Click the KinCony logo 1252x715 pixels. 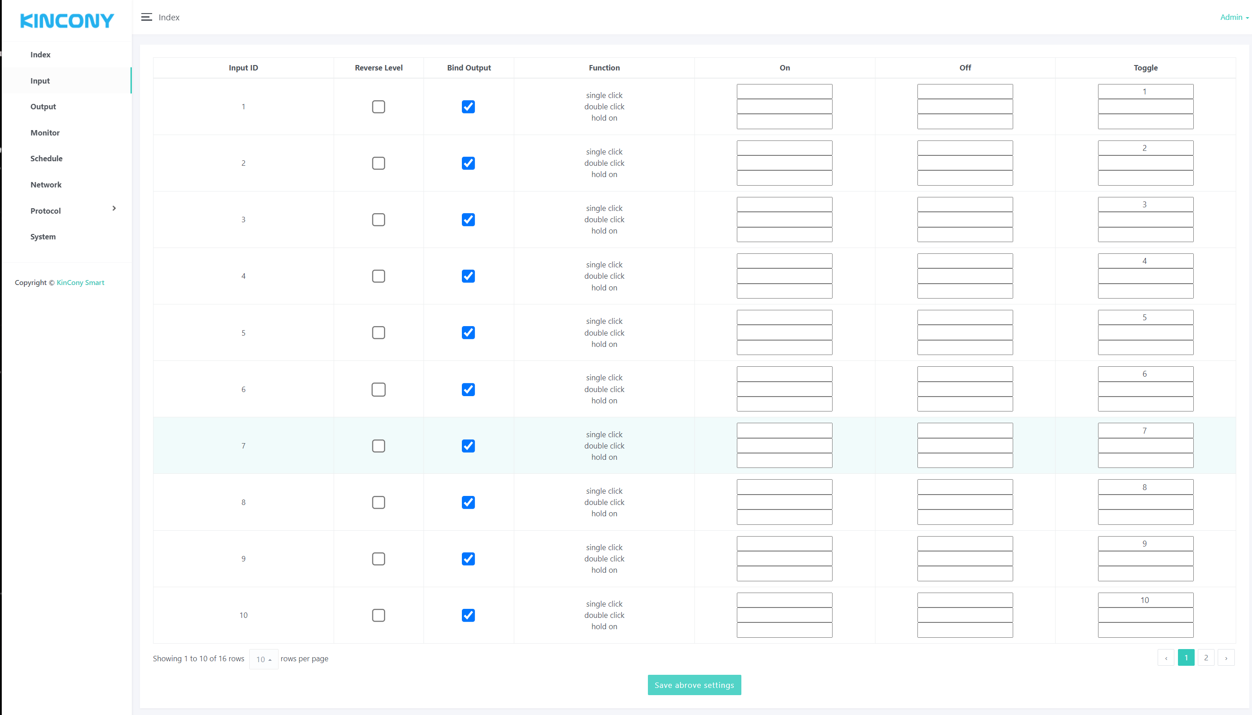pos(67,21)
